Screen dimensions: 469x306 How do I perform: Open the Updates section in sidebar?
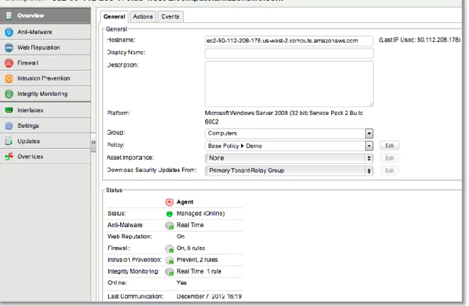click(45, 141)
